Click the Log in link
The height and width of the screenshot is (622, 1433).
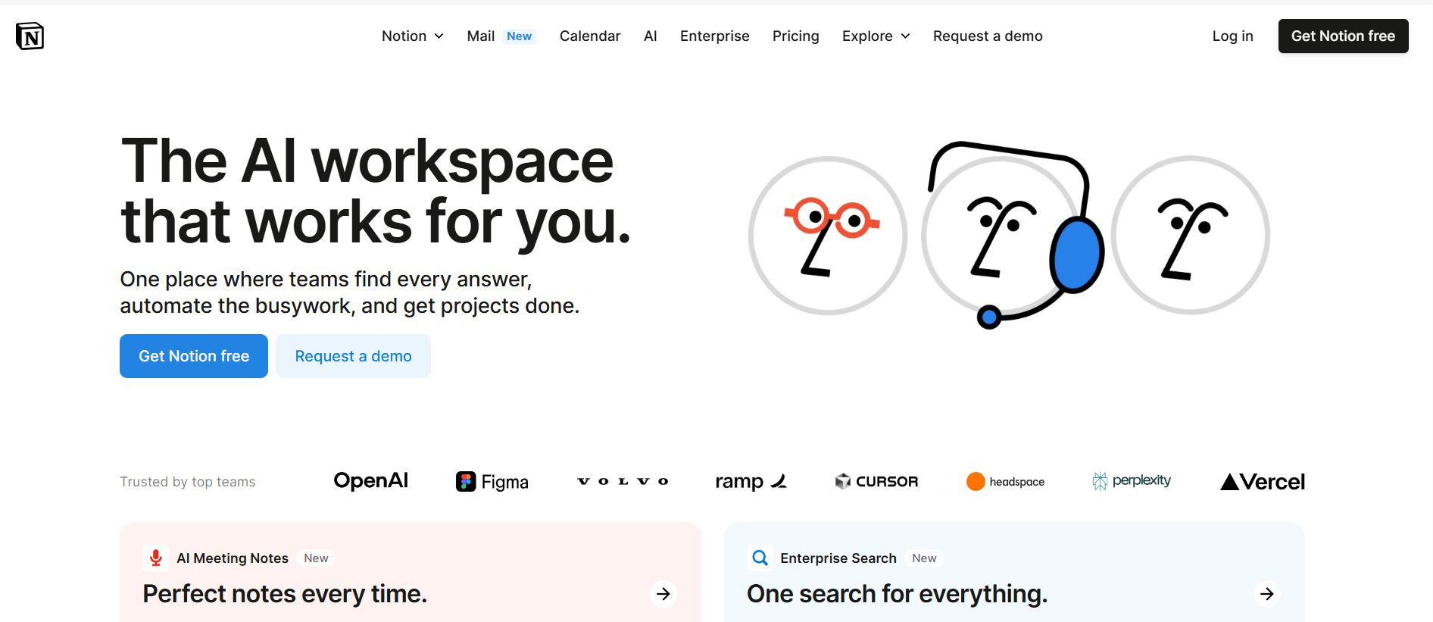1232,36
